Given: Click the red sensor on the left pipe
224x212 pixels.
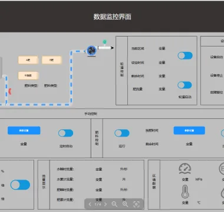Looking at the screenshot, I should pos(10,91).
